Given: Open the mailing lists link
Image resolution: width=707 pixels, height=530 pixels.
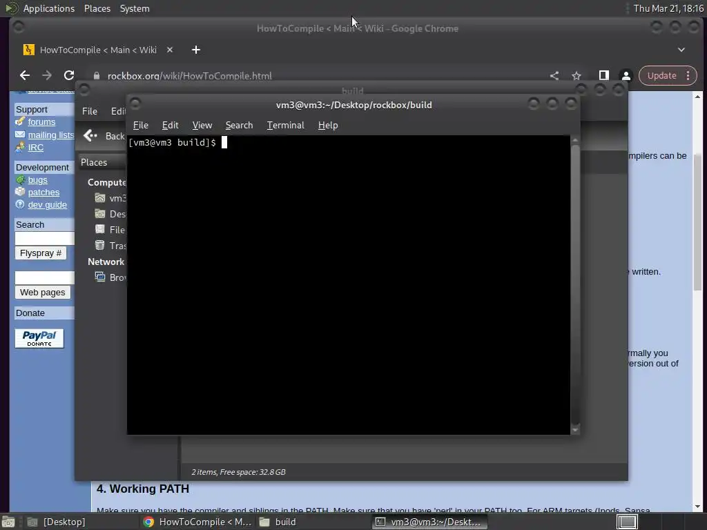Looking at the screenshot, I should pos(51,135).
